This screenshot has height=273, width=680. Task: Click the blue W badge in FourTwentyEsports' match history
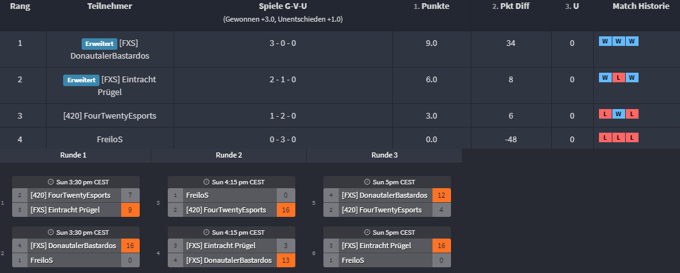click(619, 114)
